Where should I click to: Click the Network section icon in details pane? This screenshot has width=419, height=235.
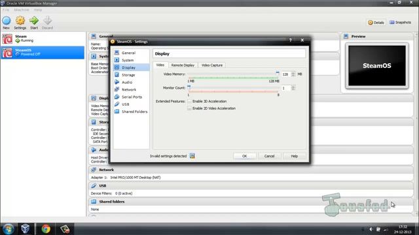(94, 170)
